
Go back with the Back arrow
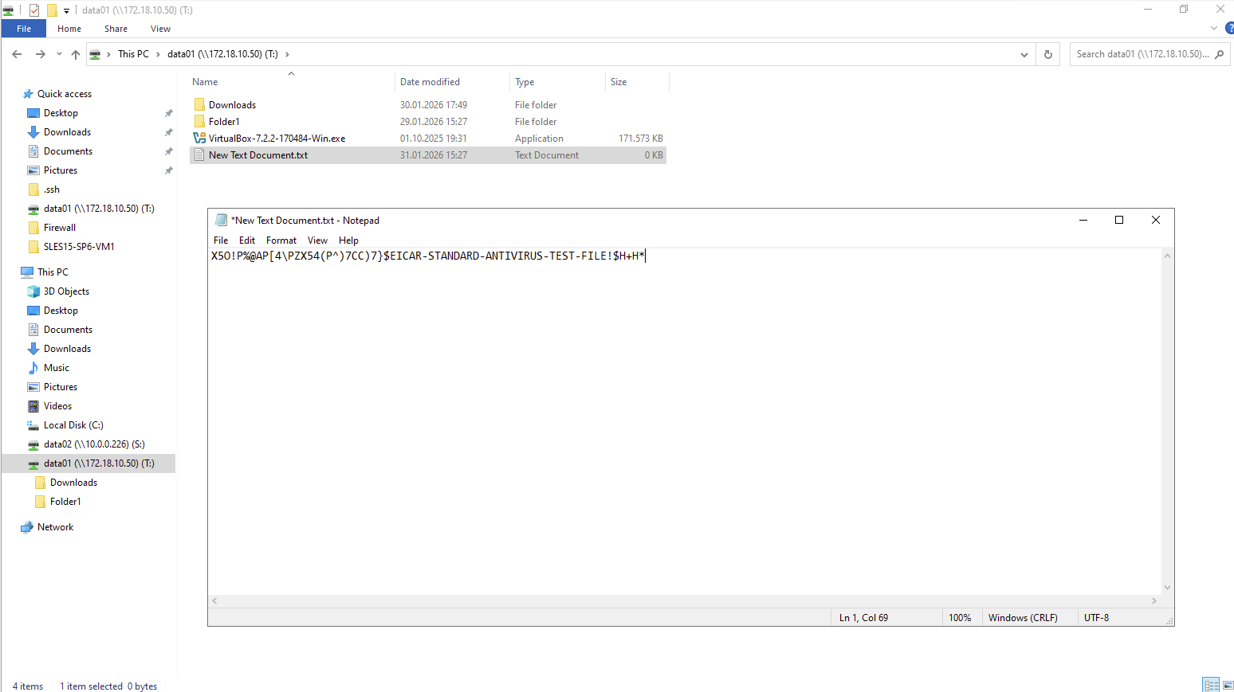coord(17,54)
